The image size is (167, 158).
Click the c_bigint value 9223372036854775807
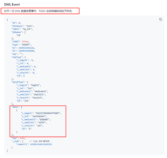(47, 113)
